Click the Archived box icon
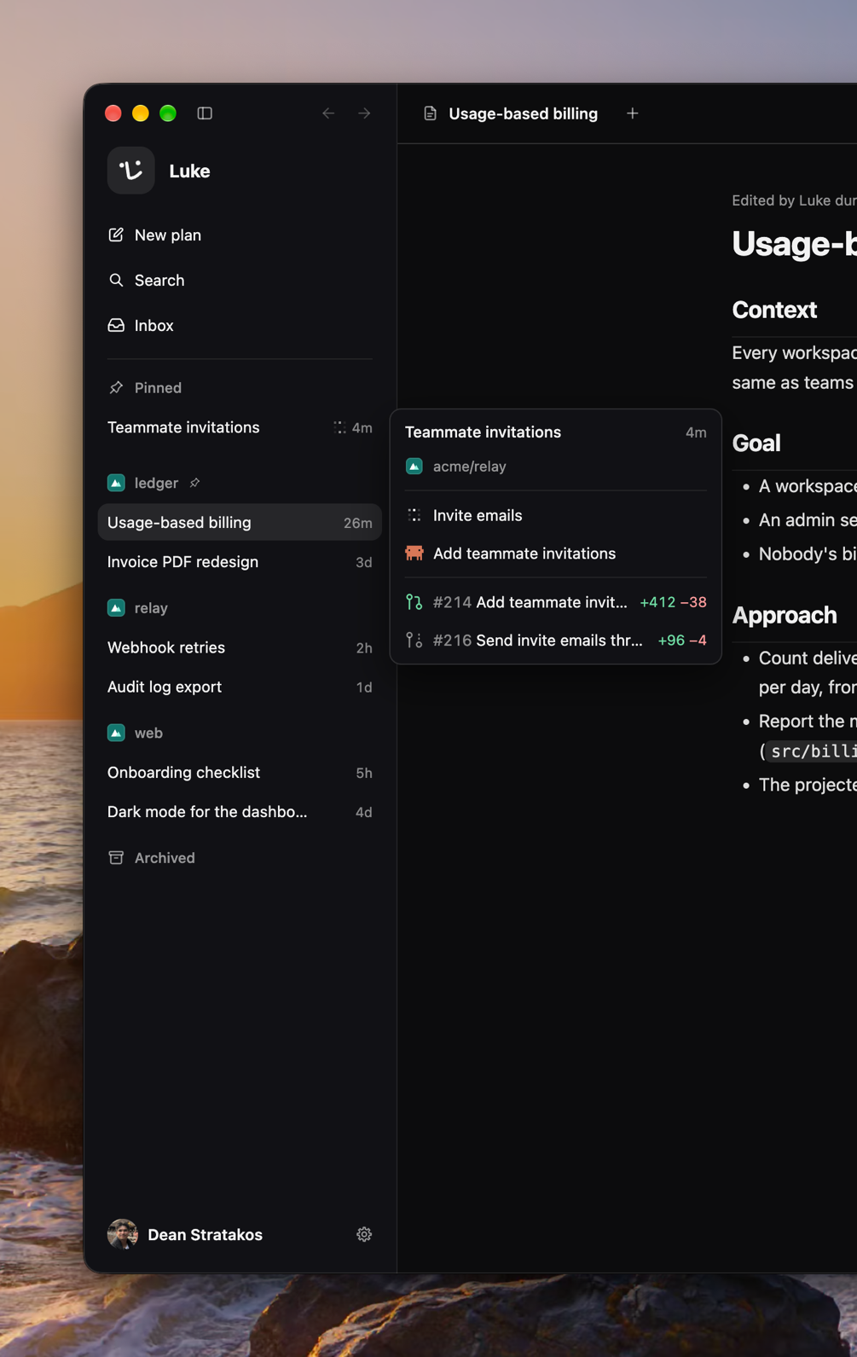Image resolution: width=857 pixels, height=1357 pixels. pyautogui.click(x=116, y=857)
